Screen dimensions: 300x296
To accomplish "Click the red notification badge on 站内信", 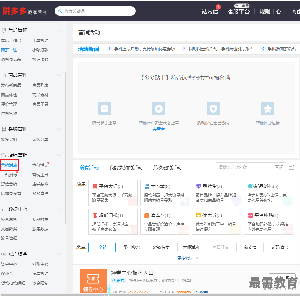I will click(x=218, y=7).
